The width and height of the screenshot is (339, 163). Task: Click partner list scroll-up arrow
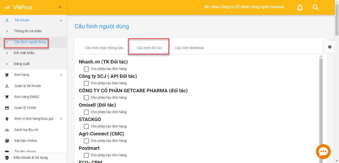[x=321, y=56]
